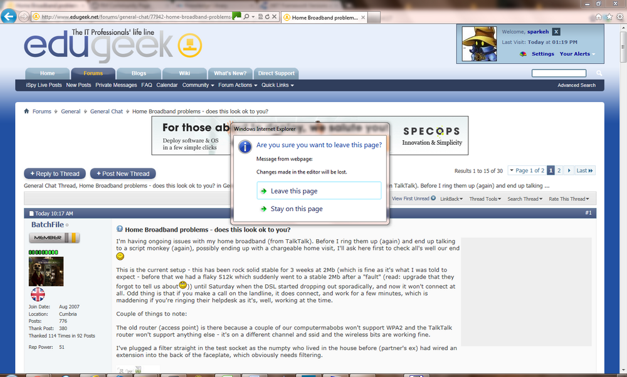The width and height of the screenshot is (627, 377).
Task: Click the View First Unread link
Action: pyautogui.click(x=413, y=199)
